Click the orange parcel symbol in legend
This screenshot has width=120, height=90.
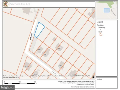[101, 34]
